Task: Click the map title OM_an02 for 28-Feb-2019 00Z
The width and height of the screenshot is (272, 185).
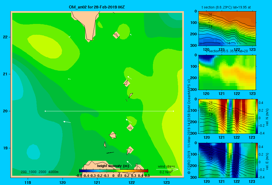Action: coord(97,7)
